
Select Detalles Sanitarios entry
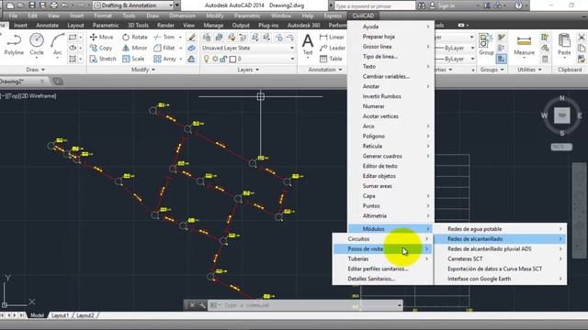coord(382,279)
